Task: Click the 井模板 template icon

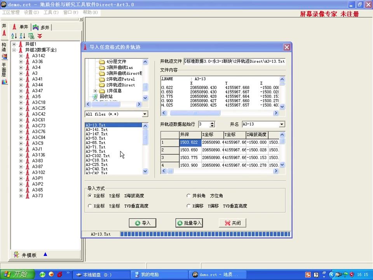Action: [16, 255]
